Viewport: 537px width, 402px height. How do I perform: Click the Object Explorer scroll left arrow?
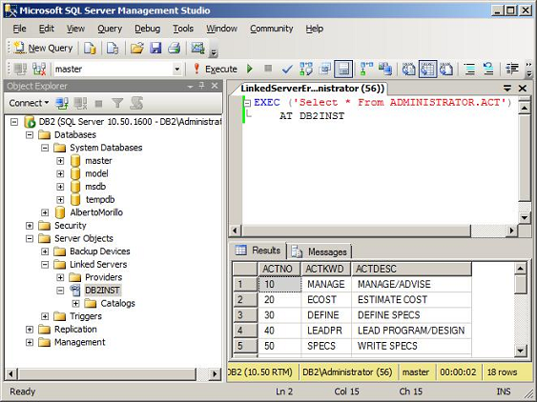click(10, 374)
